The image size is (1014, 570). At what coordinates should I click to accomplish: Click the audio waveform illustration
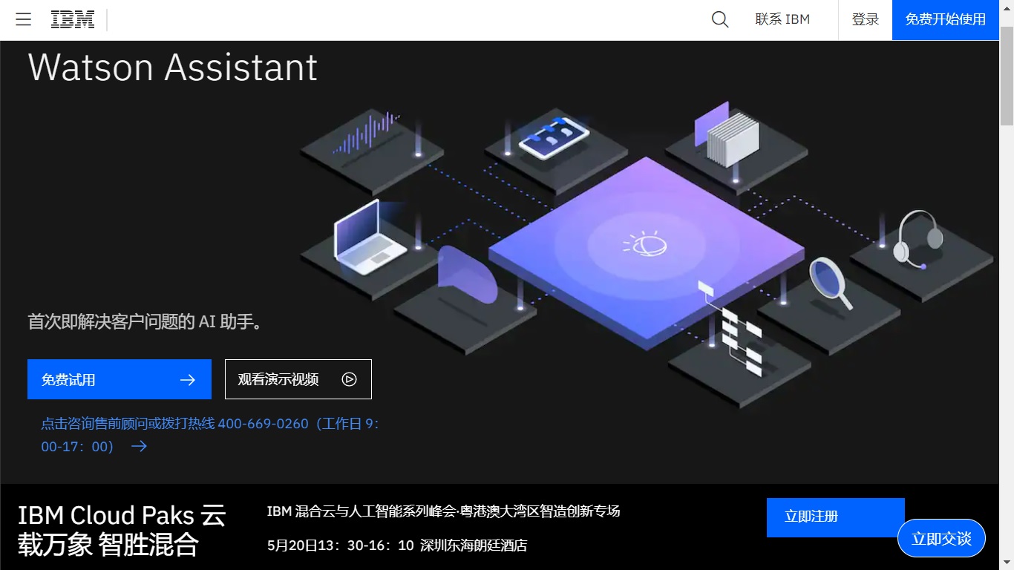coord(366,134)
